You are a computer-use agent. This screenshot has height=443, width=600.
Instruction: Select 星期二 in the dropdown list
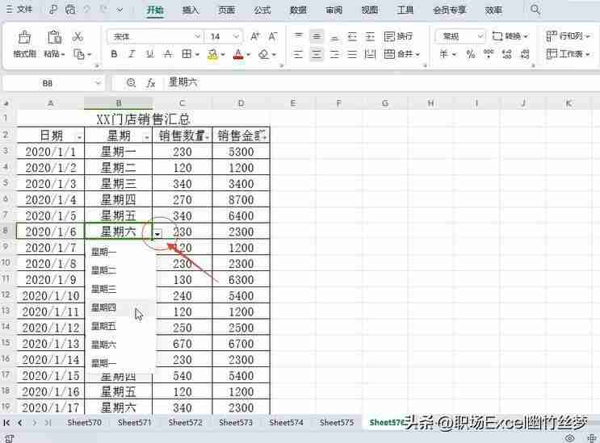(x=120, y=270)
